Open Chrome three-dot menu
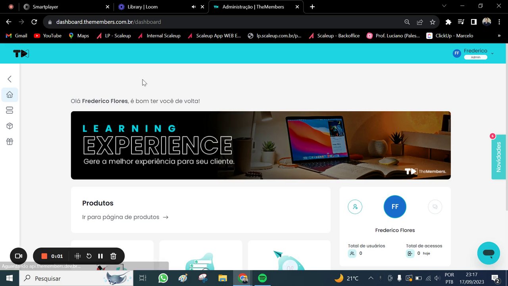The image size is (508, 286). click(x=499, y=22)
